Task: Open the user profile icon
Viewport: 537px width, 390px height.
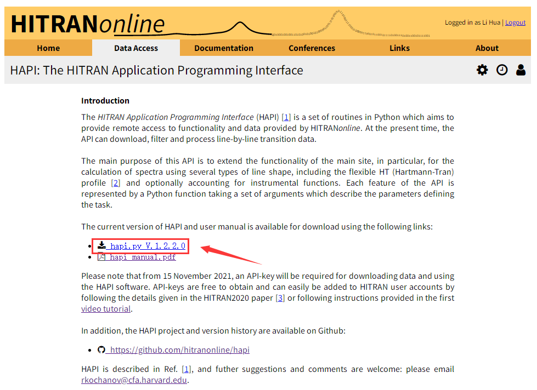Action: 521,70
